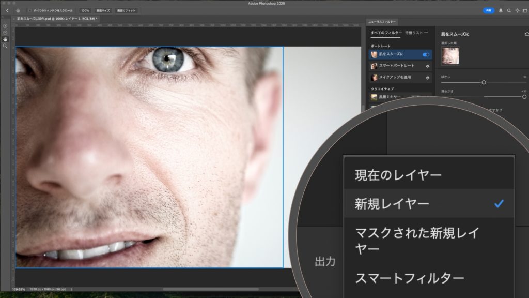Check the すべてのウィンドウをスクロール checkbox
The image size is (529, 298).
pos(29,10)
